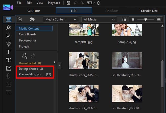Click the library scroll up arrow
The image size is (166, 113).
[162, 26]
